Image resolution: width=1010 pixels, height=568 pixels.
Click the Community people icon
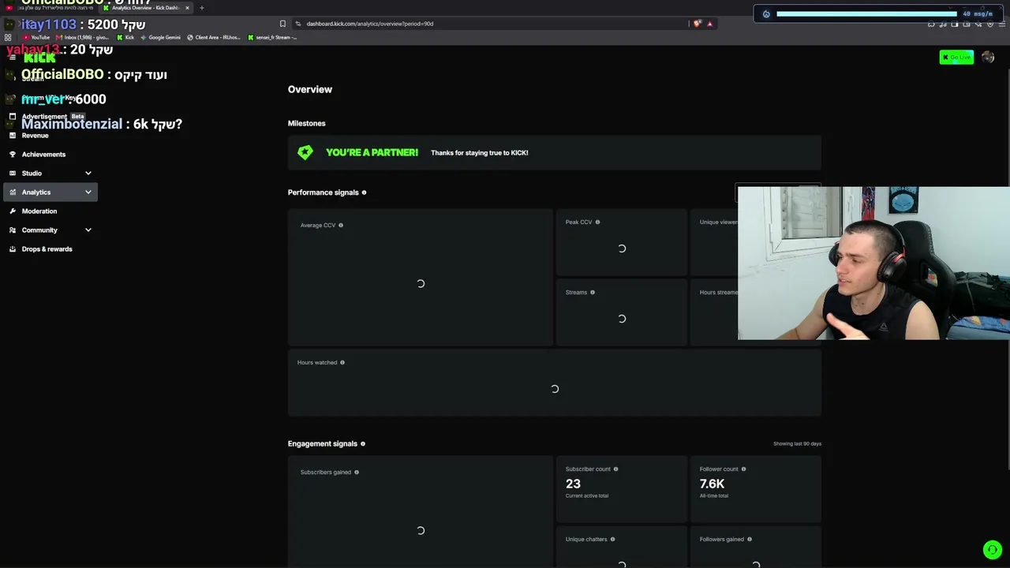(12, 230)
